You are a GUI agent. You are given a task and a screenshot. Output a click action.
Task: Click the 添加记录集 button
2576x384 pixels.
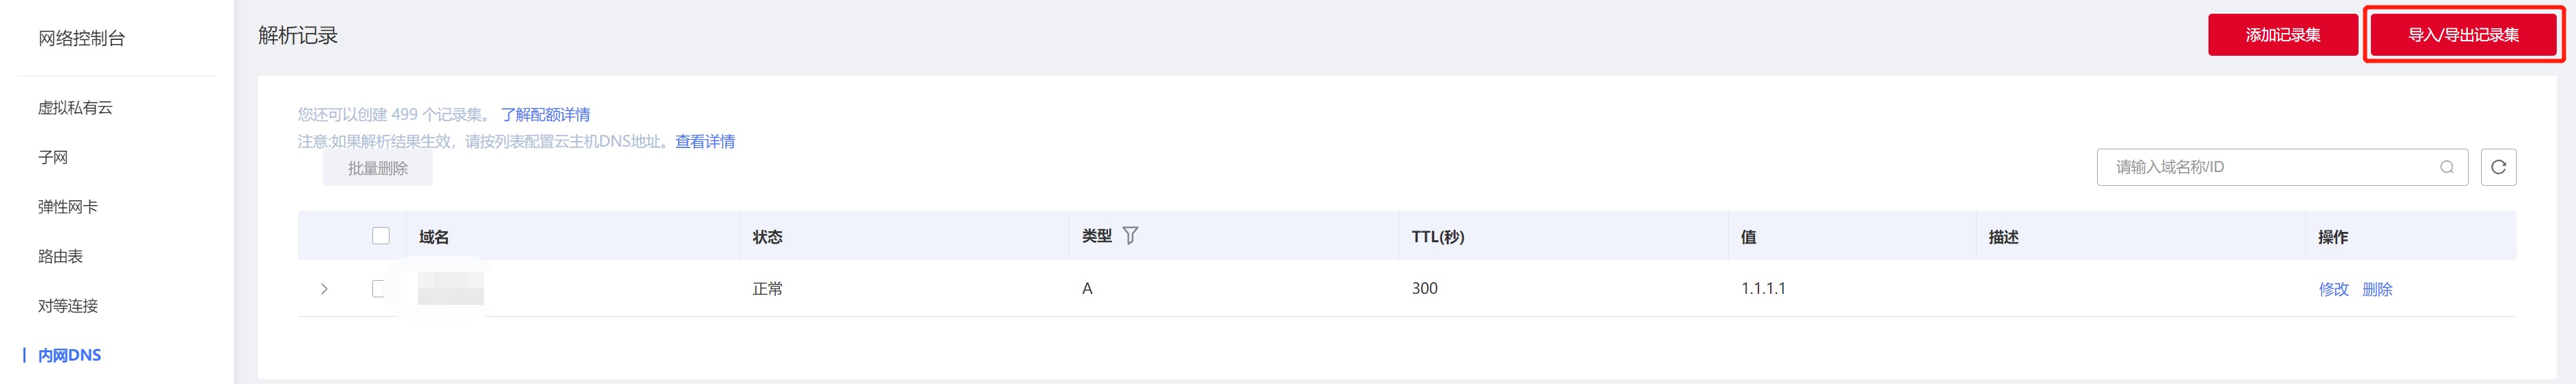tap(2282, 35)
